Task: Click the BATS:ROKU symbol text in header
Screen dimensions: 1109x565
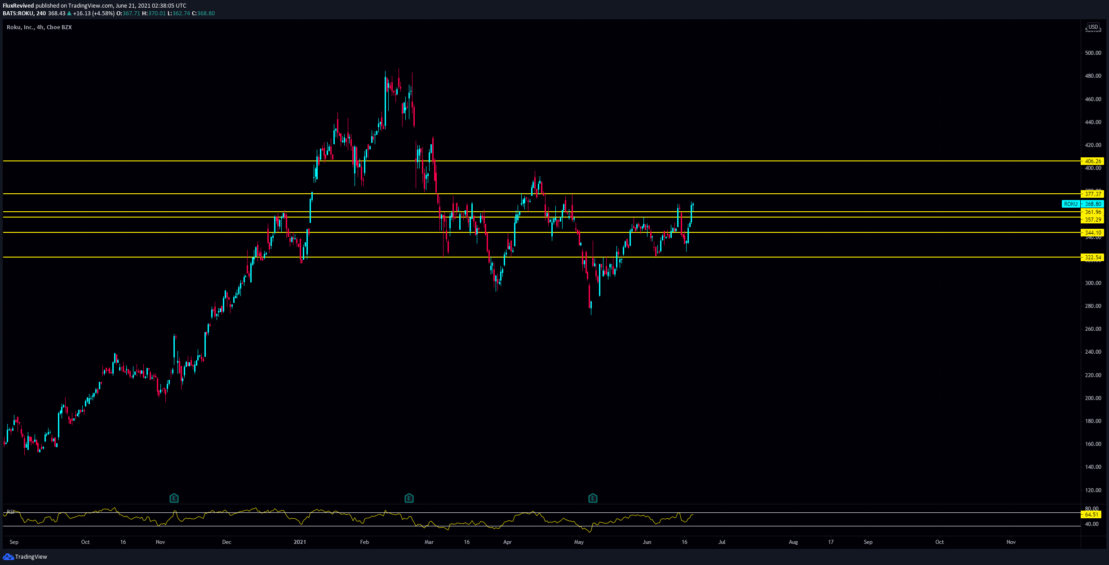Action: tap(18, 13)
